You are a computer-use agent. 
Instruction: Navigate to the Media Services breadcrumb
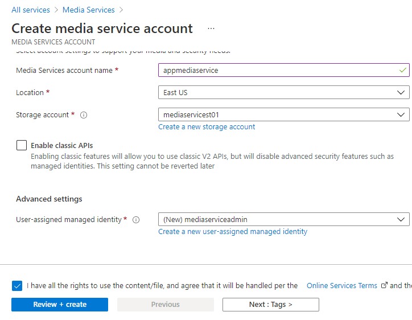click(x=88, y=10)
